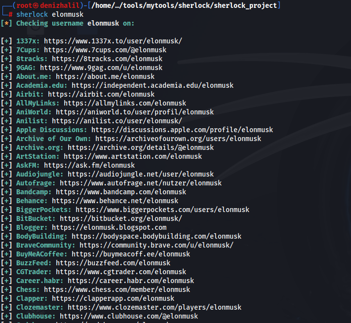The width and height of the screenshot is (351, 323).
Task: Click the 'Audiojungle:' site label
Action: coord(40,174)
